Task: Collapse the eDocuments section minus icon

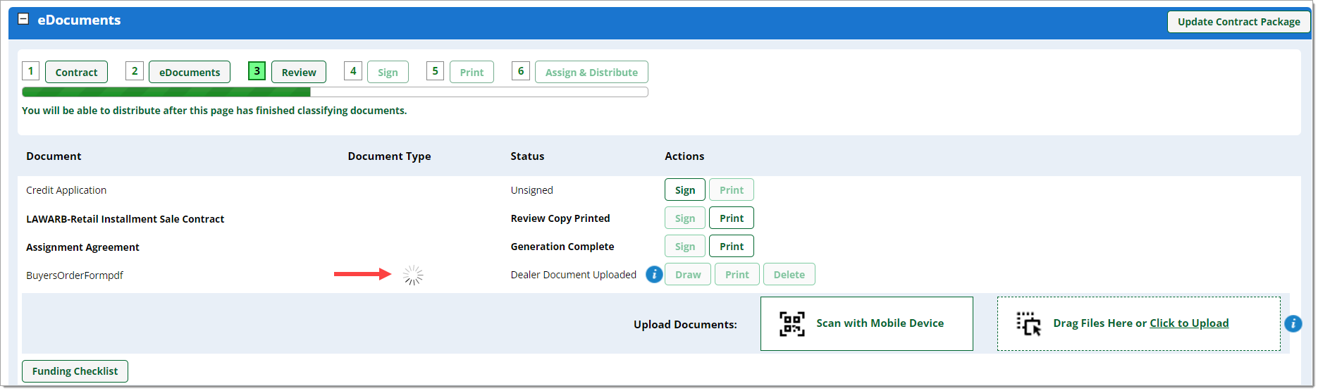Action: pyautogui.click(x=23, y=19)
